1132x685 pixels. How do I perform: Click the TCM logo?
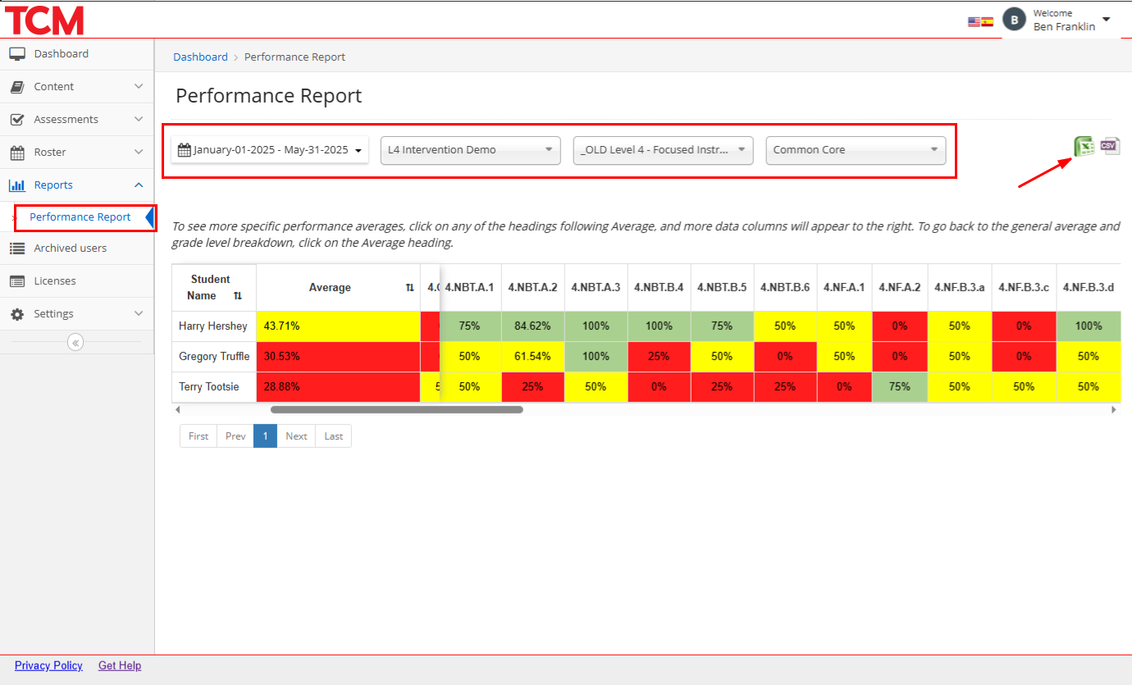44,20
